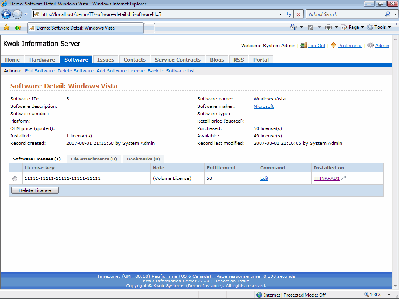
Task: Click the Yahoo search magnifier icon
Action: (x=388, y=14)
